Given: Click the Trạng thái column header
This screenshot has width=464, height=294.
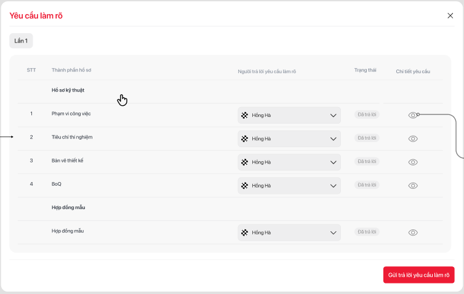Looking at the screenshot, I should 365,70.
